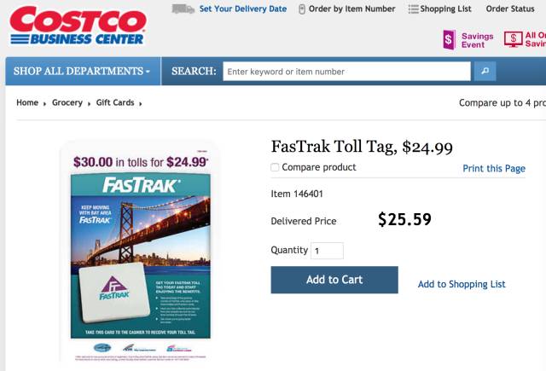Click the Costco Business Center logo

click(77, 26)
